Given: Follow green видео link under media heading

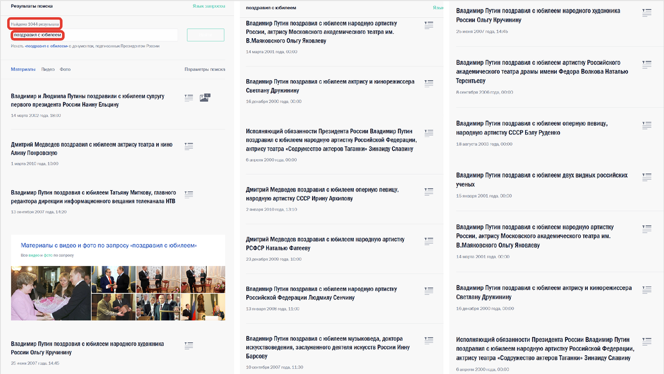Looking at the screenshot, I should coord(34,255).
